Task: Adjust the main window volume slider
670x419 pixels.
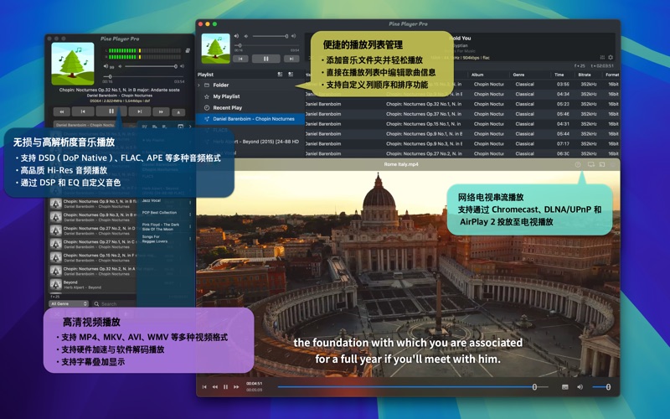Action: click(x=271, y=36)
